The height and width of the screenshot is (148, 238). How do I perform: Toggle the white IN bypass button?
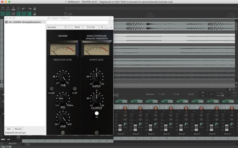click(x=97, y=113)
